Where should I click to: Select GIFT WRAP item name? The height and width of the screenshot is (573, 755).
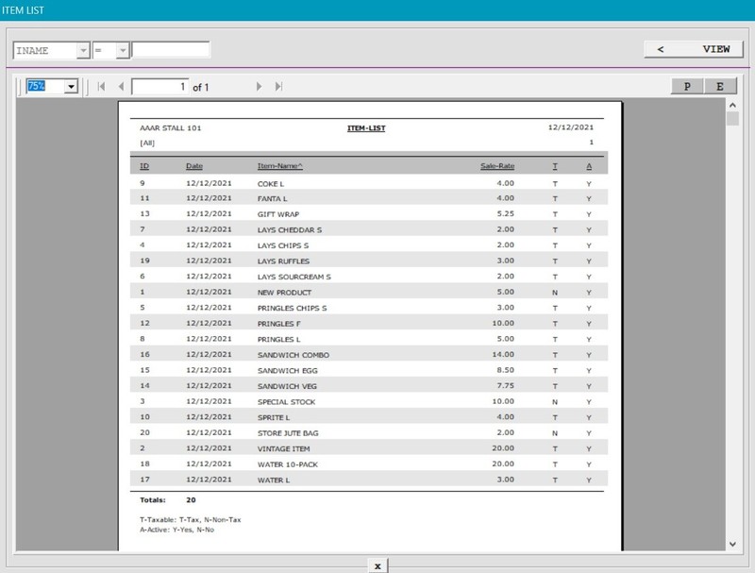[x=278, y=214]
